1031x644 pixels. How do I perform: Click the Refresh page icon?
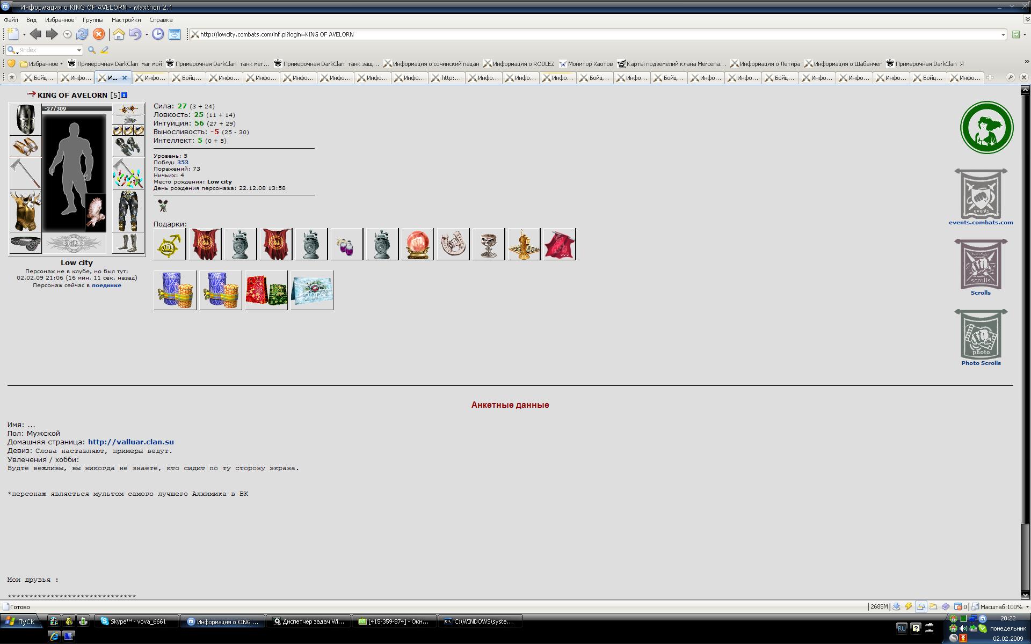point(82,34)
